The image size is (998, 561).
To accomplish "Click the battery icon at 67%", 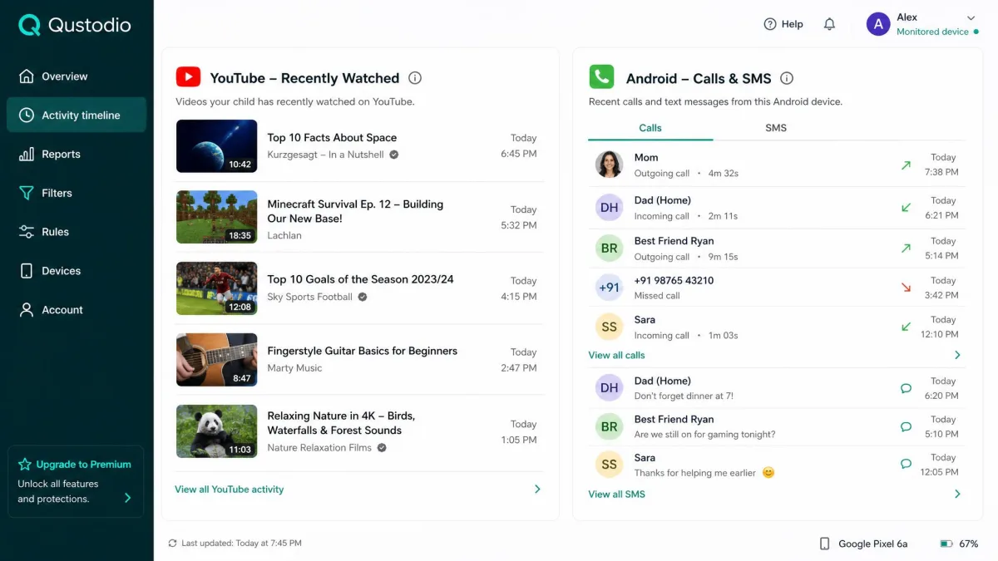I will pos(946,544).
